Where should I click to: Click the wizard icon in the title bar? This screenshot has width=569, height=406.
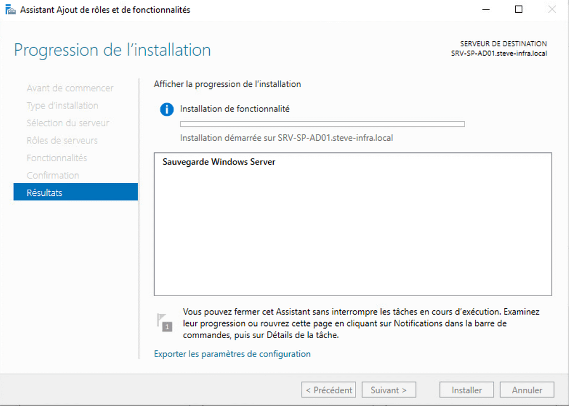coord(10,9)
